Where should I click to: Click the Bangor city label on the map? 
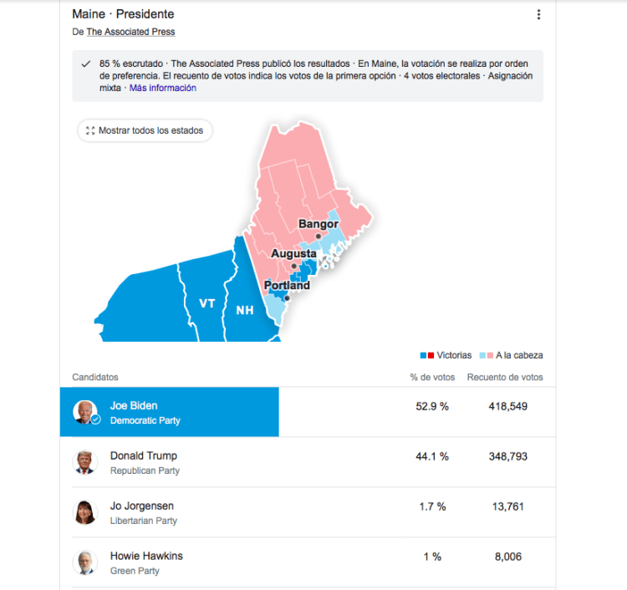(x=319, y=224)
